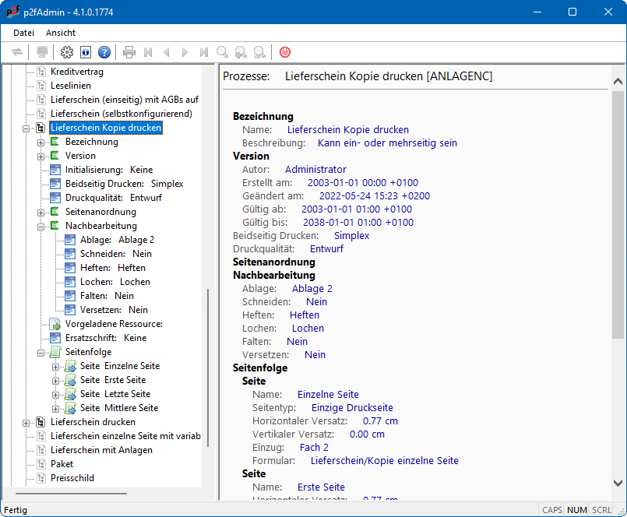This screenshot has width=627, height=517.
Task: Open the blue question mark help icon
Action: [x=104, y=52]
